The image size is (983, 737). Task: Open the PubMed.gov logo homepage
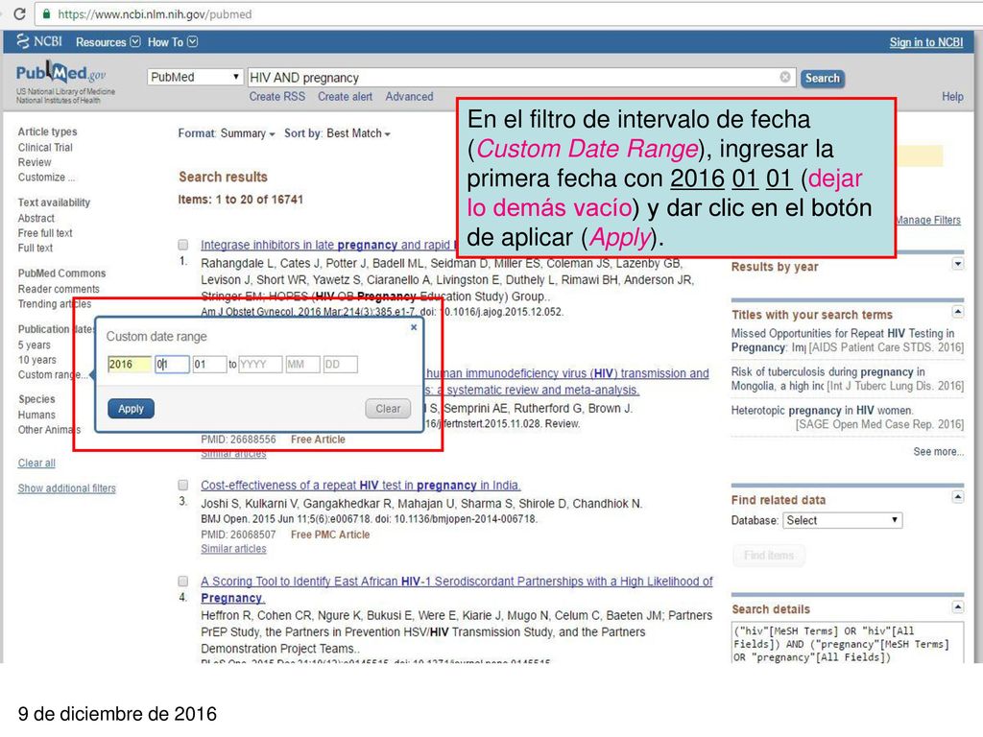point(61,74)
